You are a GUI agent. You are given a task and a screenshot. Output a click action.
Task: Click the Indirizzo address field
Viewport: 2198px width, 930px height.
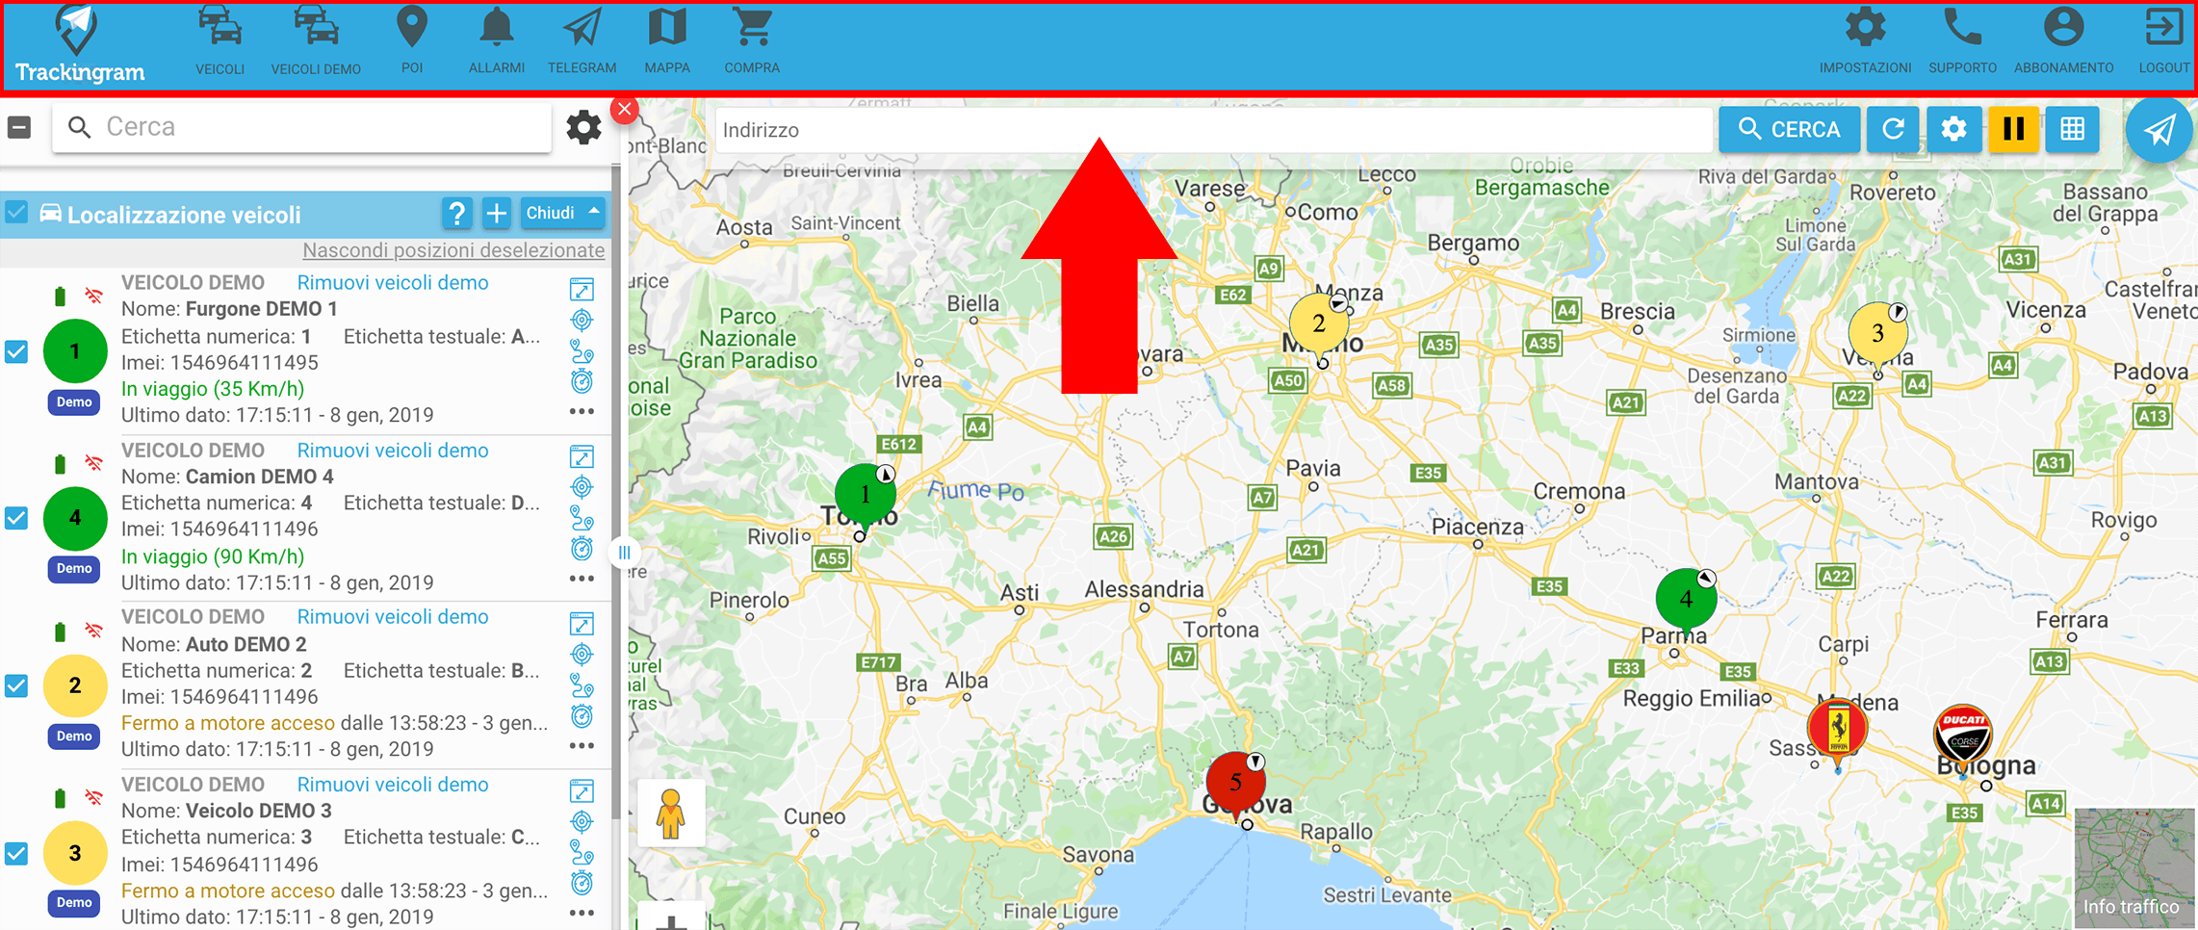tap(1214, 130)
